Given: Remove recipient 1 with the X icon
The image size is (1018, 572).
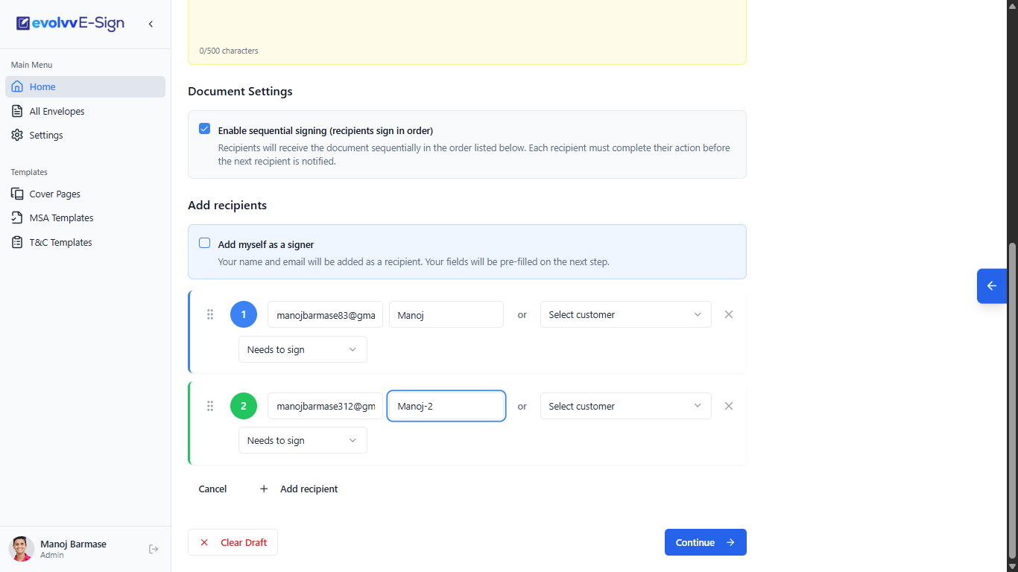Looking at the screenshot, I should pyautogui.click(x=729, y=314).
